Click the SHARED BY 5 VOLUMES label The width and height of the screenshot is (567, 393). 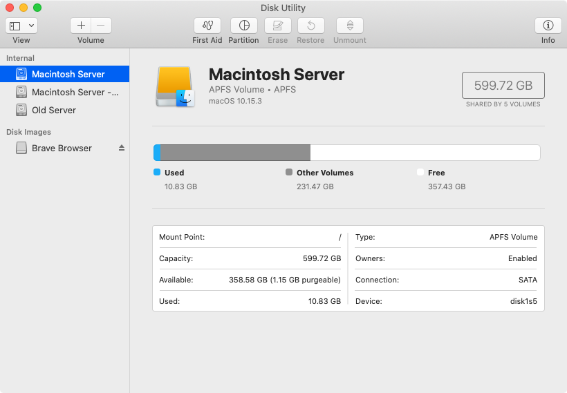pyautogui.click(x=503, y=104)
